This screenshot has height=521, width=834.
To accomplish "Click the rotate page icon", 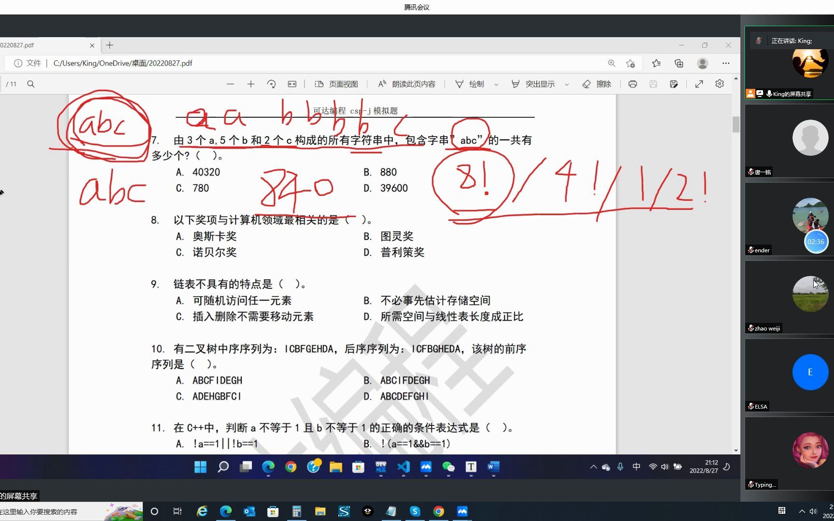I will click(272, 84).
